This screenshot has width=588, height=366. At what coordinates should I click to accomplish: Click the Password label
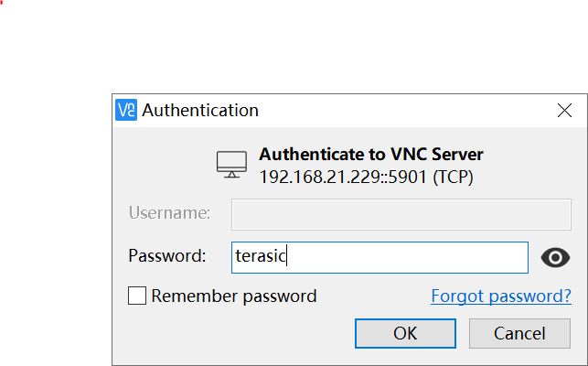click(x=167, y=256)
